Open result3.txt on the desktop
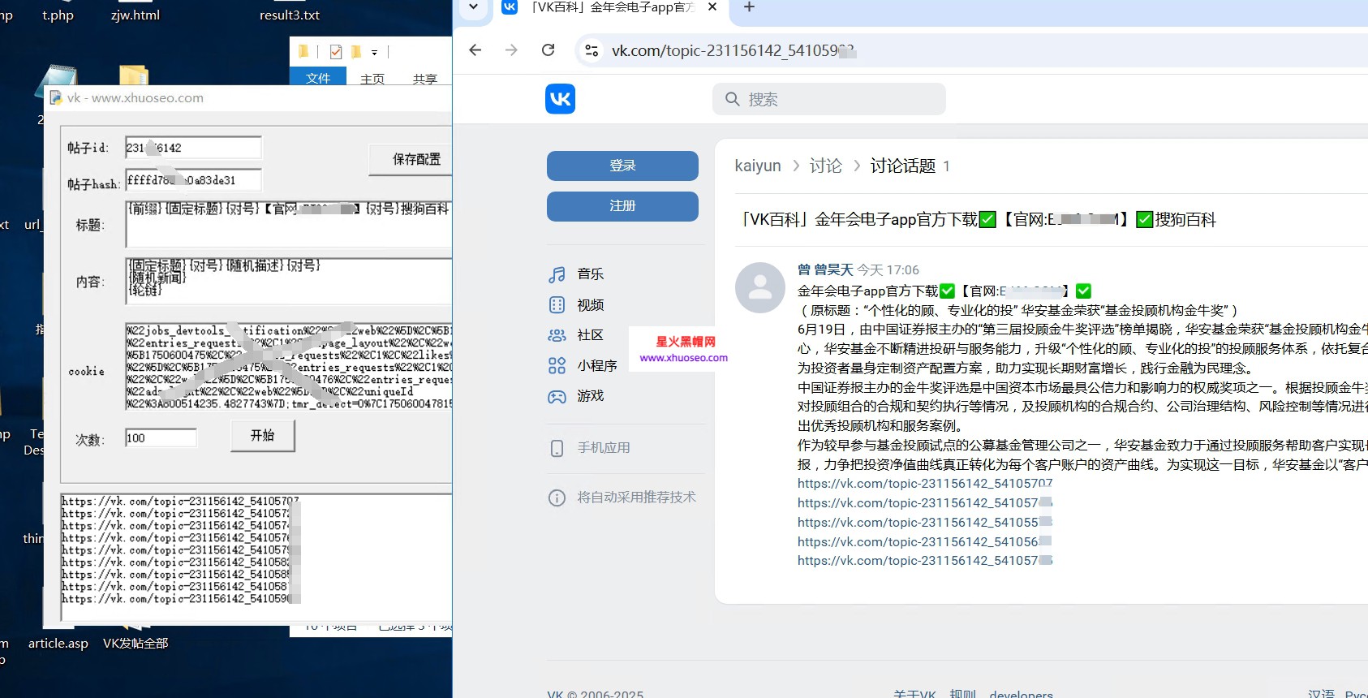The height and width of the screenshot is (698, 1368). [x=290, y=15]
